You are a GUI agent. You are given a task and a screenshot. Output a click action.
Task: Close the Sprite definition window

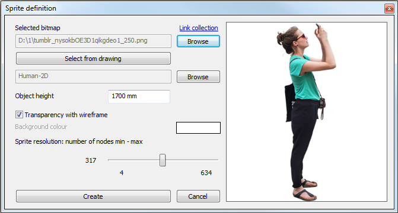point(389,9)
